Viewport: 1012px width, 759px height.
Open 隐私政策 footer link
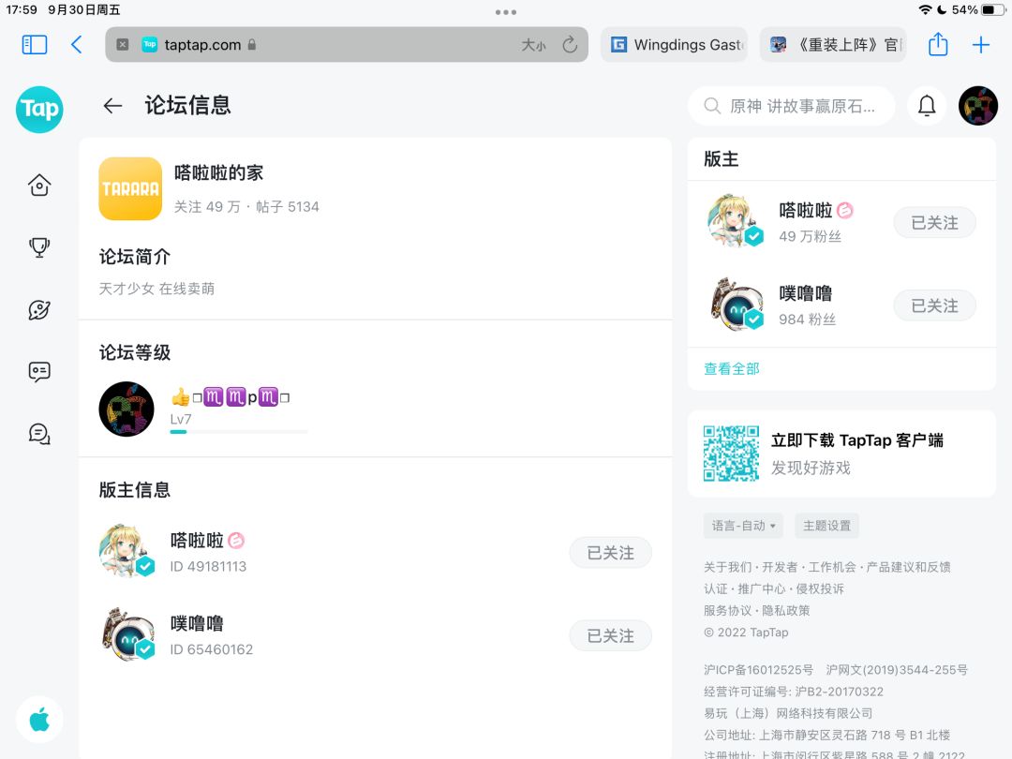point(785,610)
